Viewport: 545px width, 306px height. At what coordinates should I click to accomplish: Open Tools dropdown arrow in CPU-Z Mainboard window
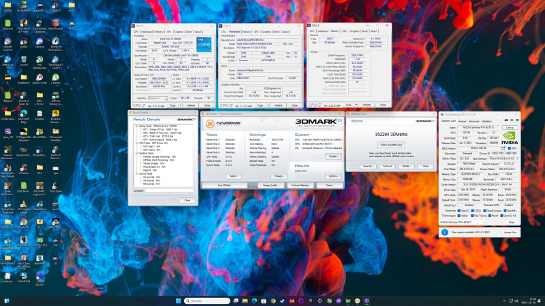pos(268,105)
